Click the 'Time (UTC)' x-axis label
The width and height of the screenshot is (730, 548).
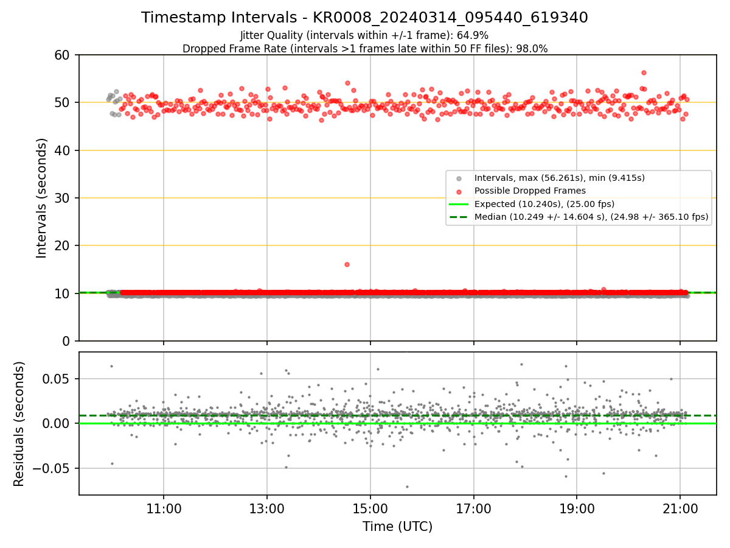(x=397, y=527)
